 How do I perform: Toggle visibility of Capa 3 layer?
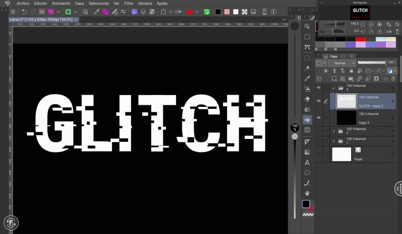coord(319,117)
